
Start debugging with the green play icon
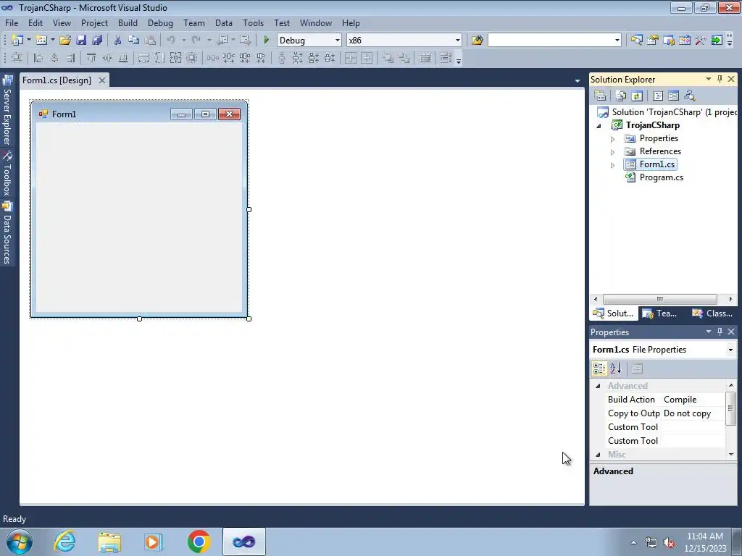267,41
